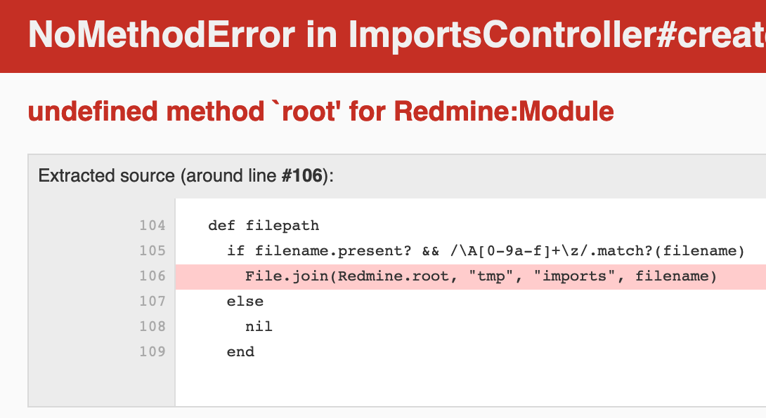Viewport: 766px width, 418px height.
Task: Click line number 108 in the gutter
Action: pos(152,326)
